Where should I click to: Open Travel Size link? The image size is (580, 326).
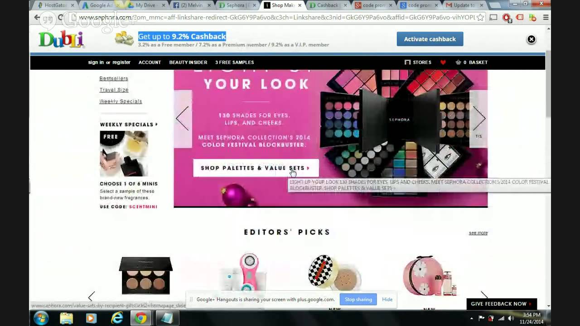point(114,90)
